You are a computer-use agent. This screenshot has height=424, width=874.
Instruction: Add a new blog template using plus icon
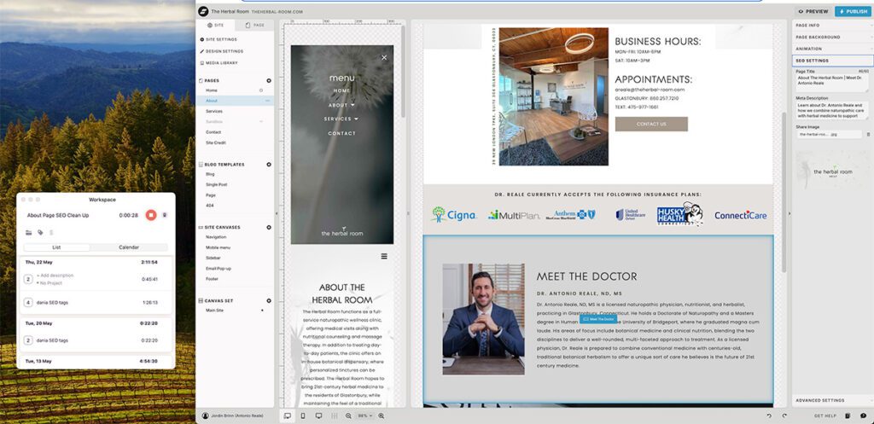tap(269, 165)
